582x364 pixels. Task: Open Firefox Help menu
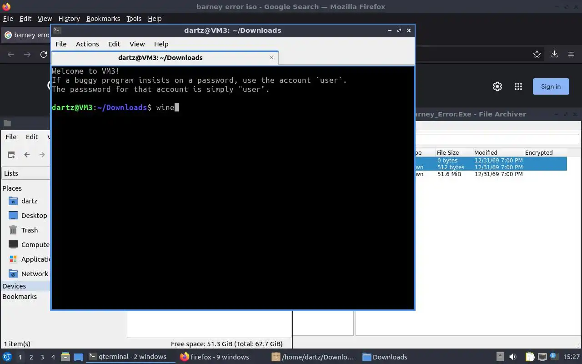click(x=155, y=19)
